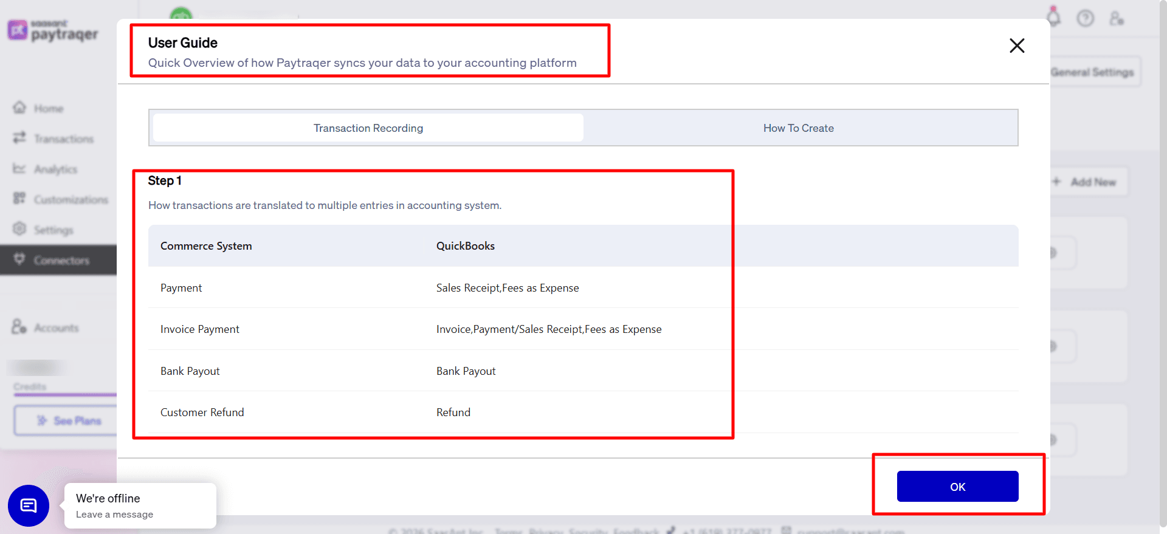Click the Quick Overview subtitle text
The width and height of the screenshot is (1167, 534).
click(362, 63)
